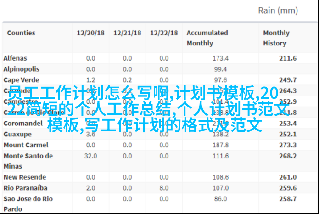
Task: Select the Alfenas county row name
Action: click(x=15, y=58)
